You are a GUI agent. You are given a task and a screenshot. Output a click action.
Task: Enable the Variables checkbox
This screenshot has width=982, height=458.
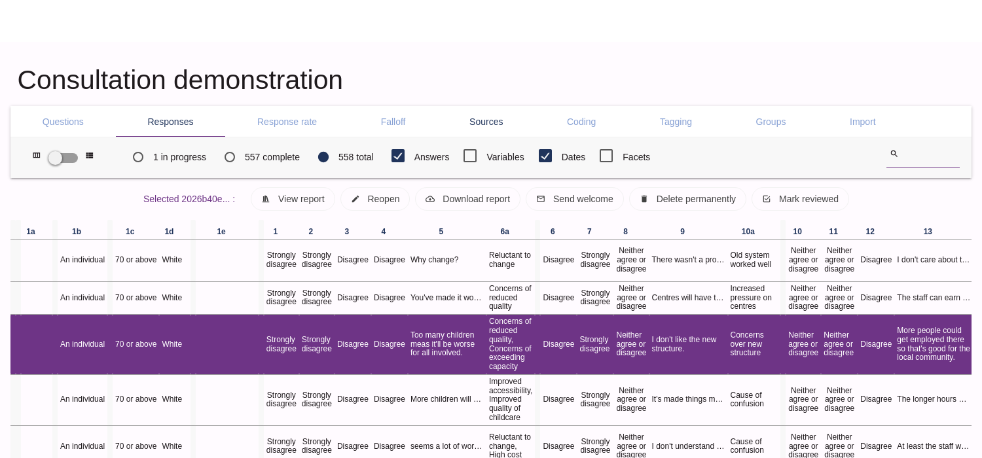point(470,156)
